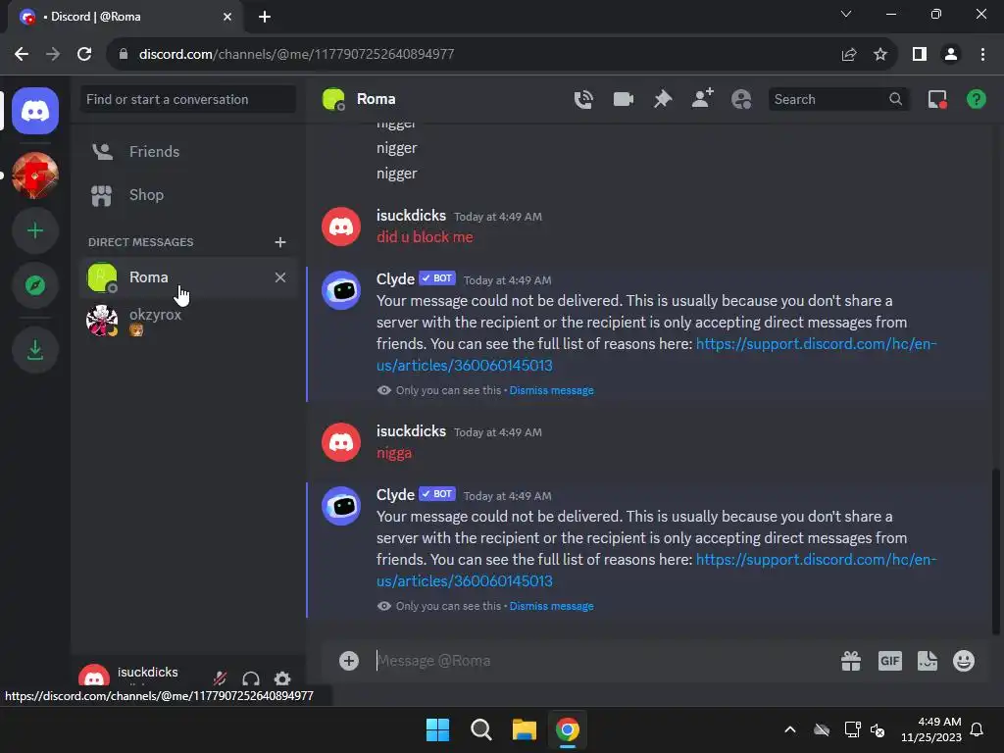The image size is (1004, 753).
Task: Dismiss the last Clyde message
Action: (x=551, y=606)
